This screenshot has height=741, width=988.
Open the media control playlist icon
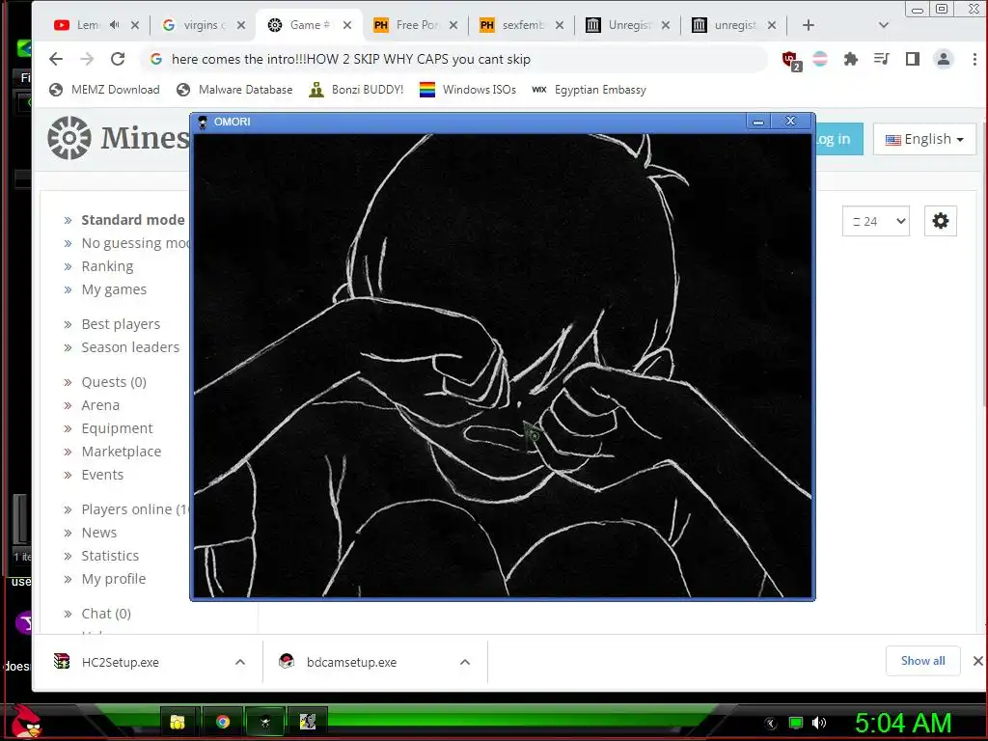point(882,59)
